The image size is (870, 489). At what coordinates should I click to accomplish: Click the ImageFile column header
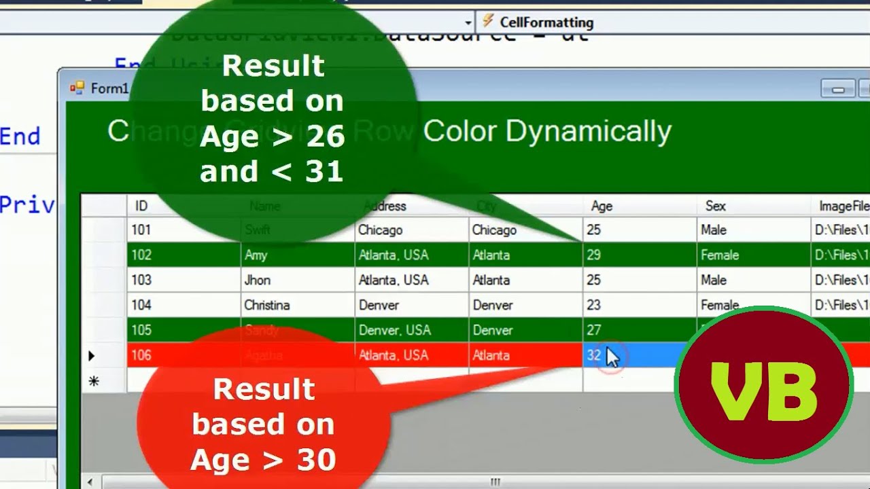(841, 206)
